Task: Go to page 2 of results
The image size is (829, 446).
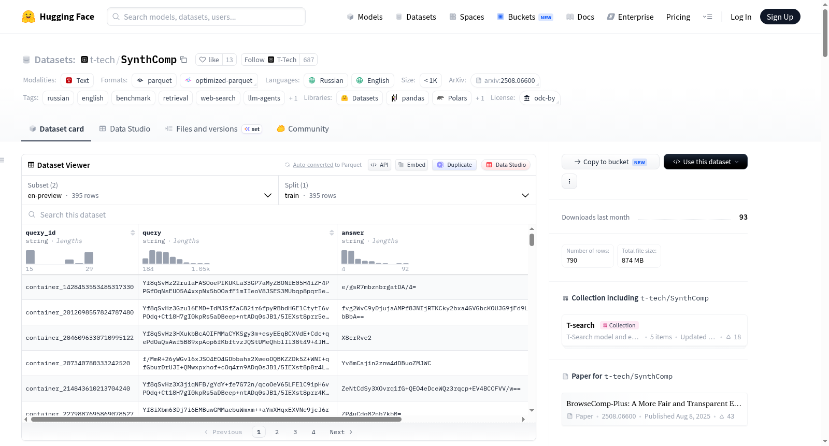Action: 277,432
